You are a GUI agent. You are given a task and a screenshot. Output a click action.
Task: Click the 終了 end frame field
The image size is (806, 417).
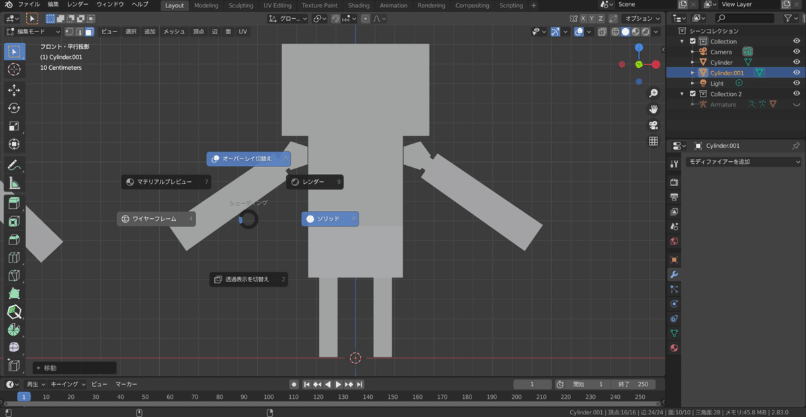coord(633,384)
